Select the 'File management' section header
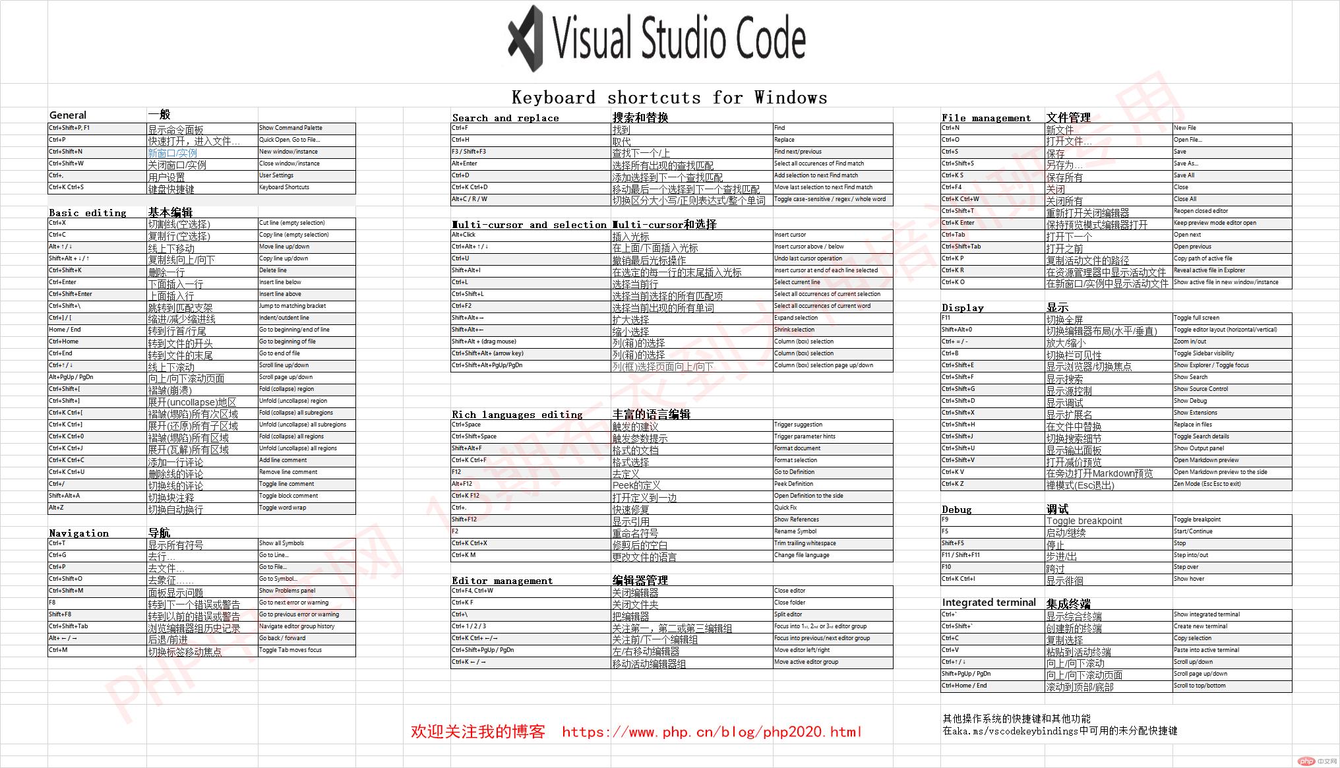 coord(986,118)
